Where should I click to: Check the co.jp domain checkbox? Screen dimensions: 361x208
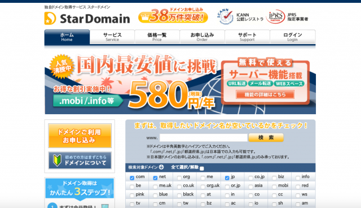pos(250,178)
